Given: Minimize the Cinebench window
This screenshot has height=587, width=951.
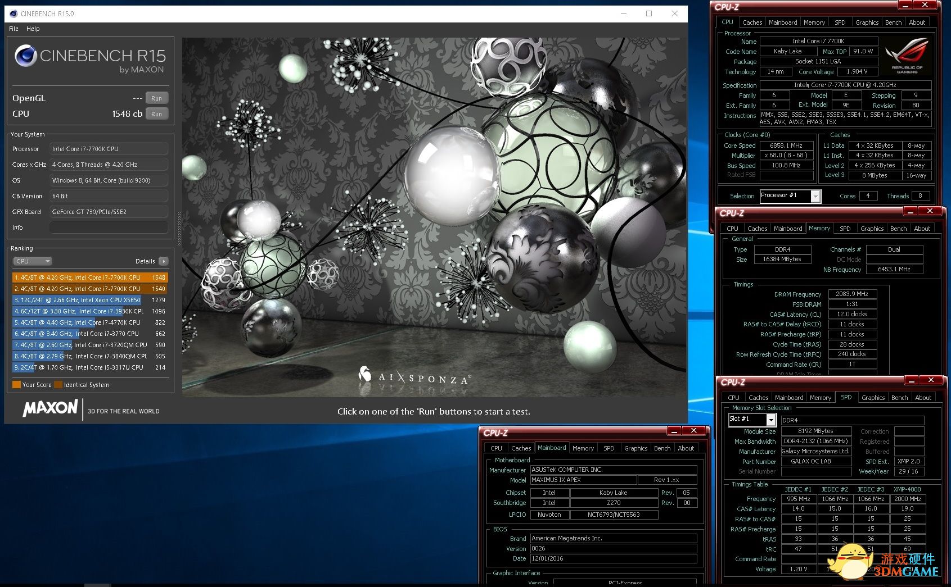Looking at the screenshot, I should (624, 13).
